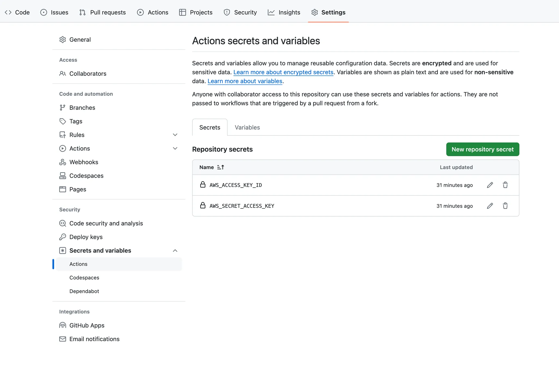Screen dimensions: 559x373
Task: Open the Security repository tab
Action: coord(240,12)
